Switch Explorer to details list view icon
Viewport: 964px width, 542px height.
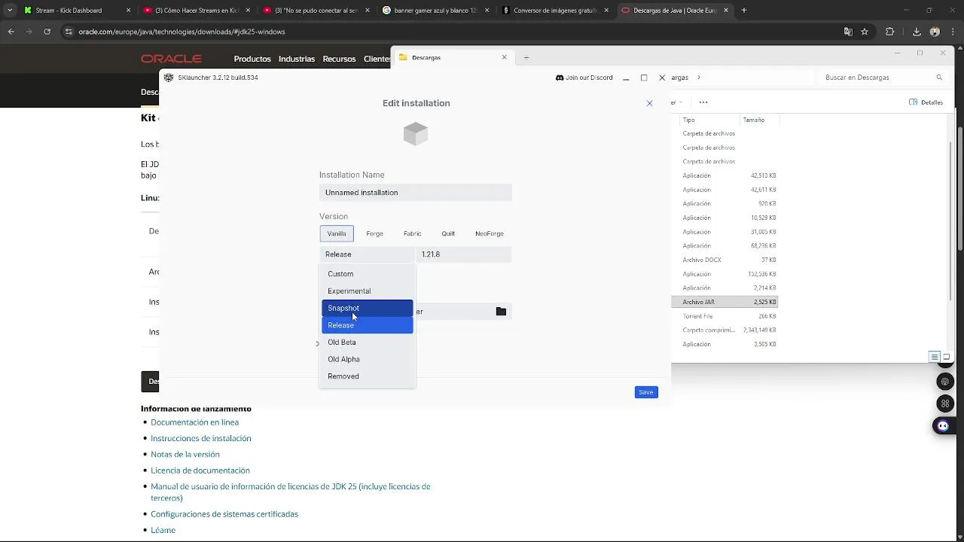coord(934,357)
